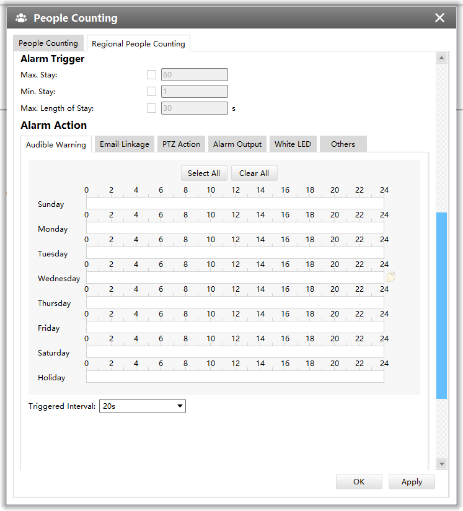The image size is (463, 511).
Task: Open the Email Linkage tab
Action: click(x=125, y=144)
